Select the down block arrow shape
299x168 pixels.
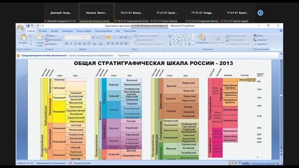(x=185, y=40)
